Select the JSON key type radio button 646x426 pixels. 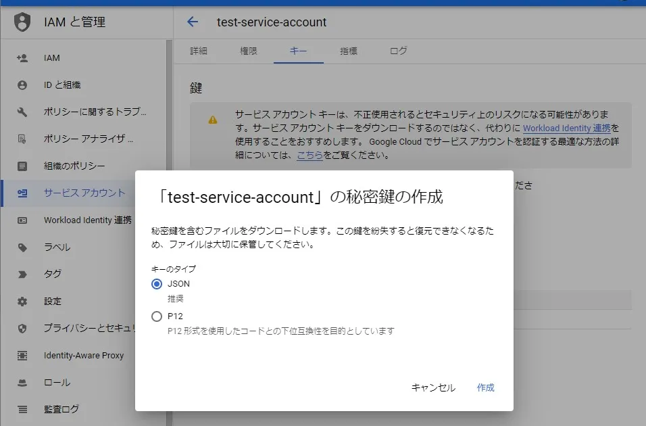tap(157, 284)
